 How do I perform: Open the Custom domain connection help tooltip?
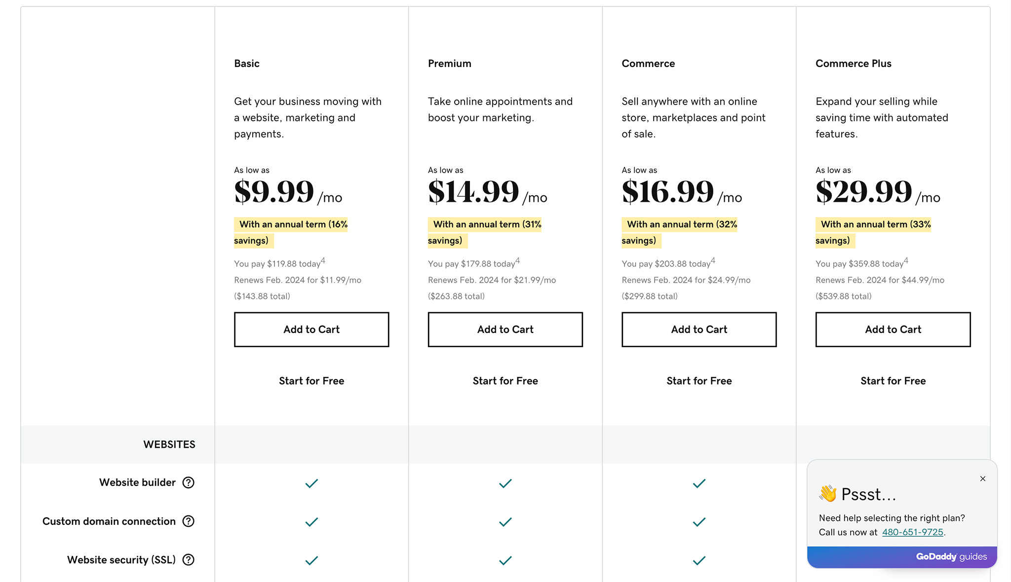coord(189,521)
